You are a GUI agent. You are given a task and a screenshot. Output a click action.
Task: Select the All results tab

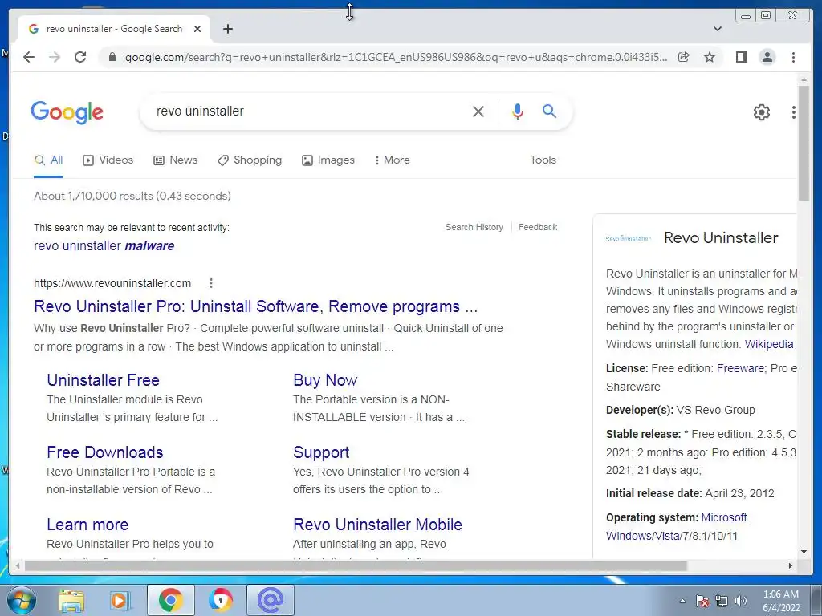[48, 160]
